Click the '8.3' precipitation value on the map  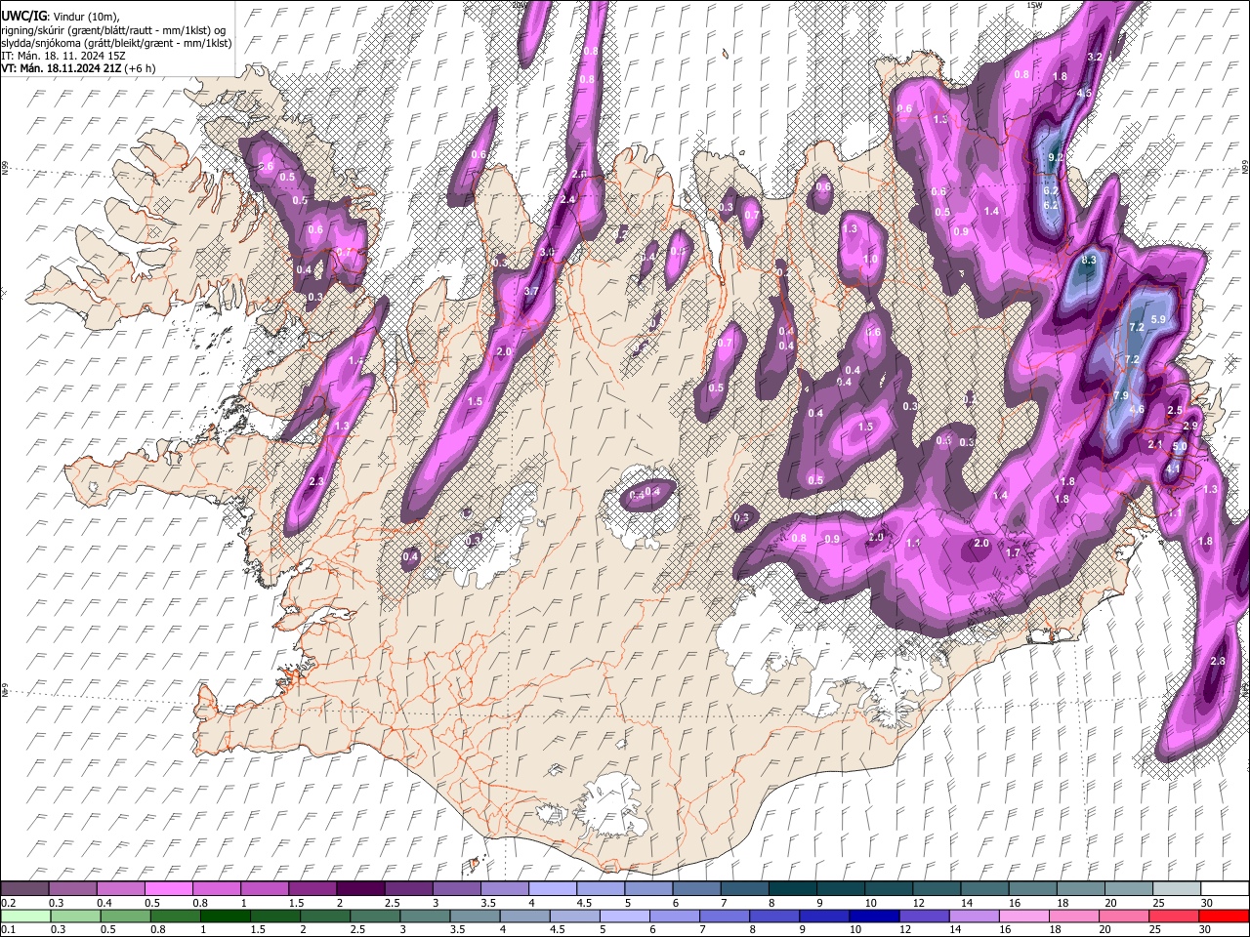tap(1090, 261)
